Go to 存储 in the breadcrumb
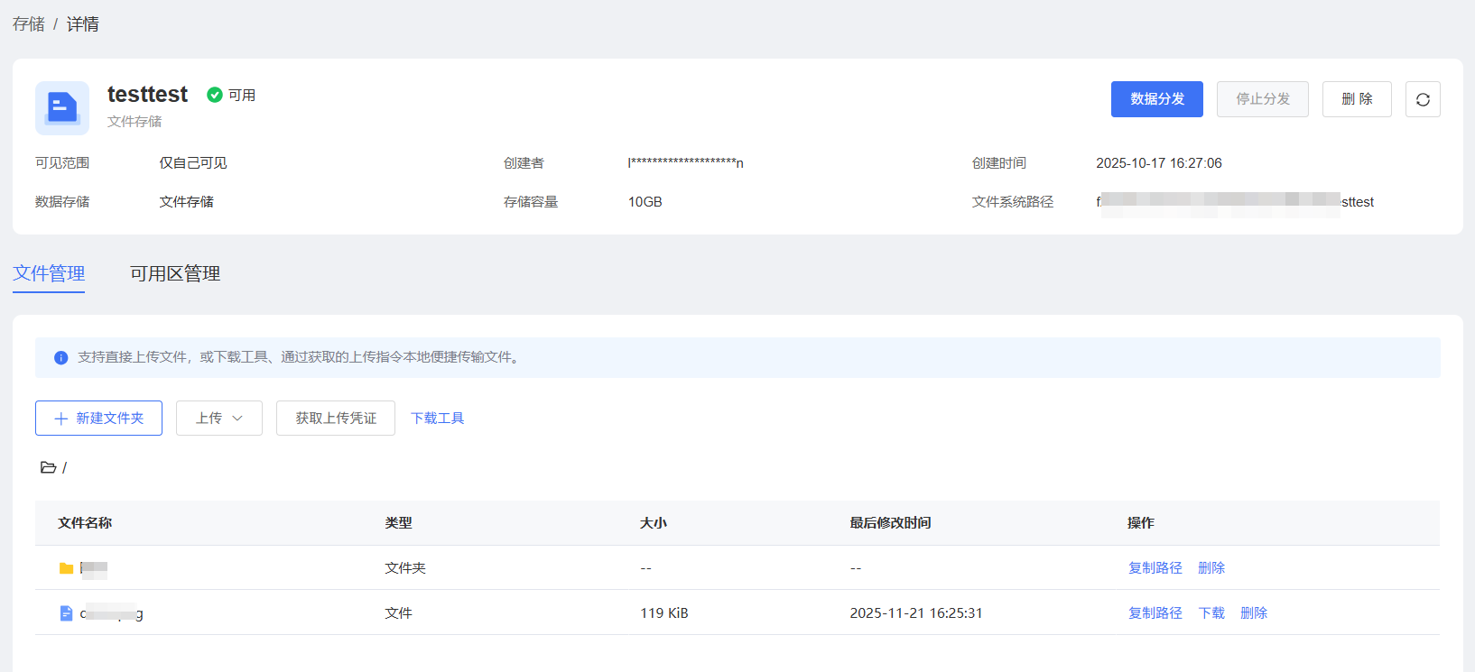This screenshot has height=672, width=1475. click(x=29, y=24)
